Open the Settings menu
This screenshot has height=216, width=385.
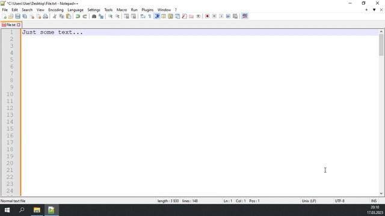click(94, 10)
